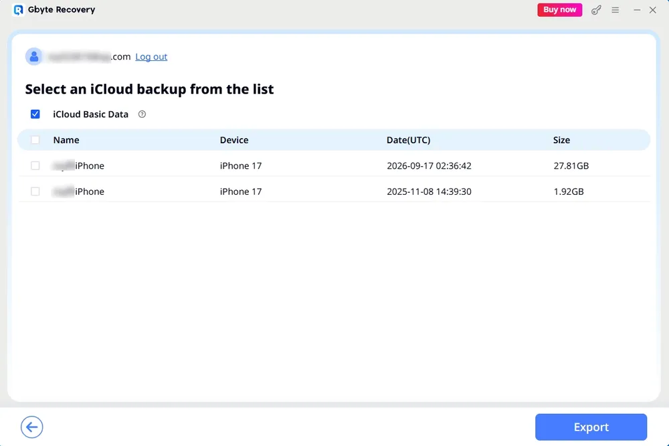This screenshot has width=669, height=446.
Task: Click the backup name in the 1.92GB row
Action: [78, 192]
